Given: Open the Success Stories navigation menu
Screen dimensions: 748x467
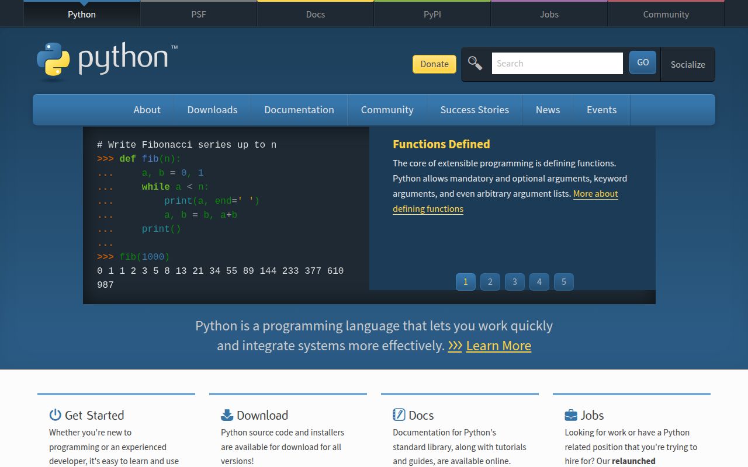Looking at the screenshot, I should coord(475,110).
